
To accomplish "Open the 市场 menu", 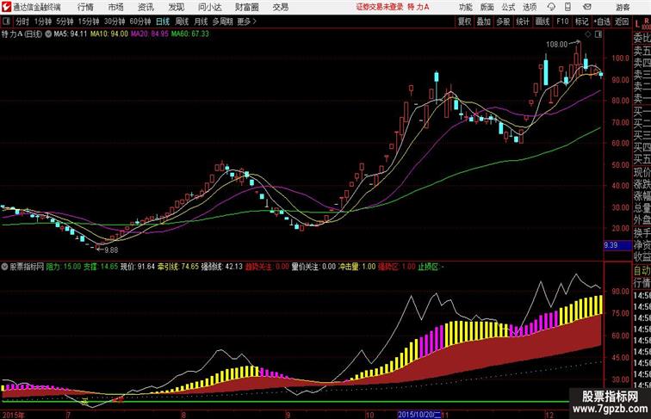I will [116, 7].
